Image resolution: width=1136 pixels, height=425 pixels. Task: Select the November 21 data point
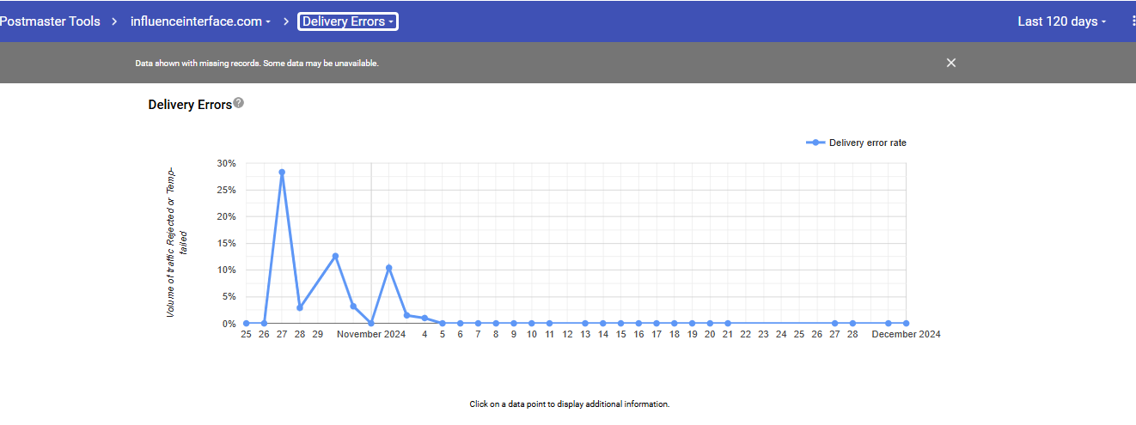click(x=728, y=324)
